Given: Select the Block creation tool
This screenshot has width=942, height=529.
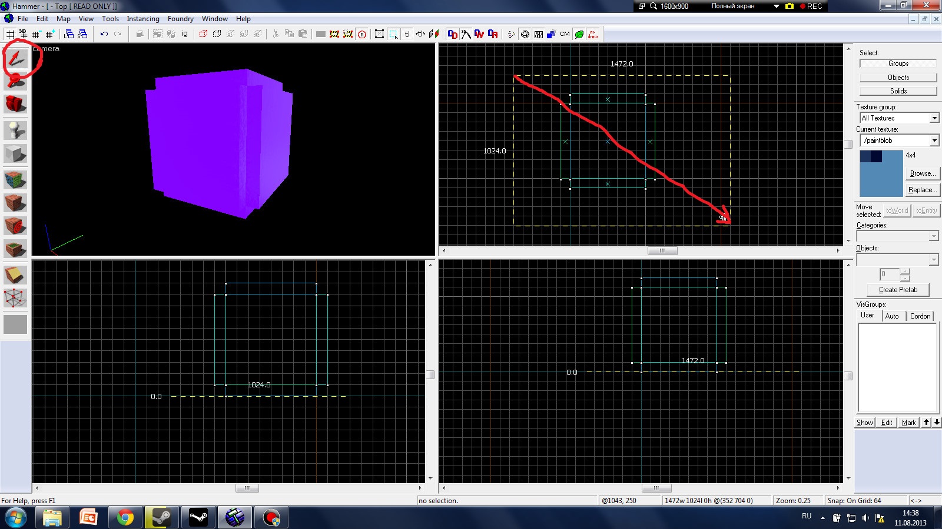Looking at the screenshot, I should point(15,155).
